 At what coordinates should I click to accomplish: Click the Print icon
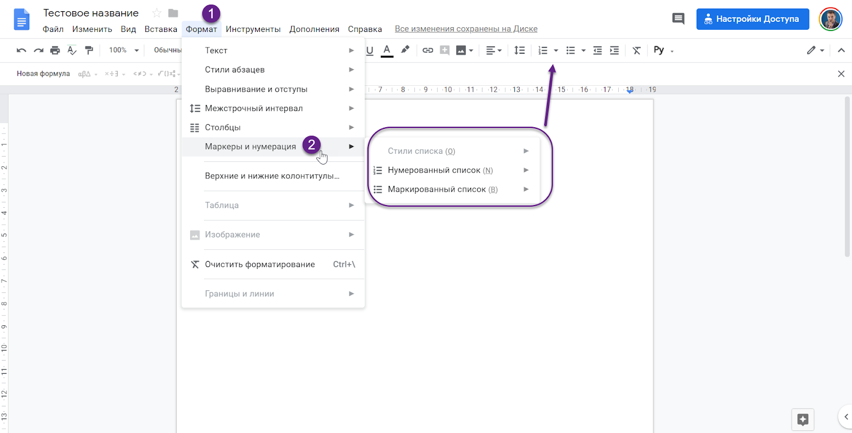55,51
